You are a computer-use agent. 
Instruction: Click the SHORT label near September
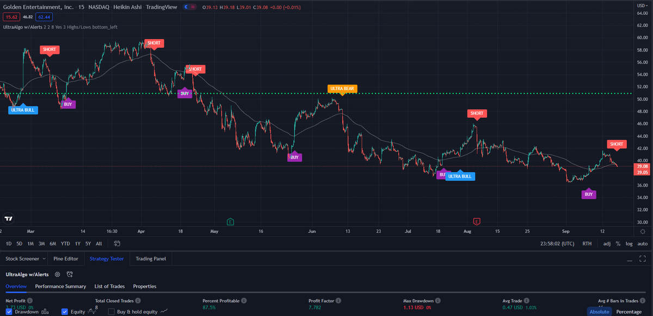[617, 144]
